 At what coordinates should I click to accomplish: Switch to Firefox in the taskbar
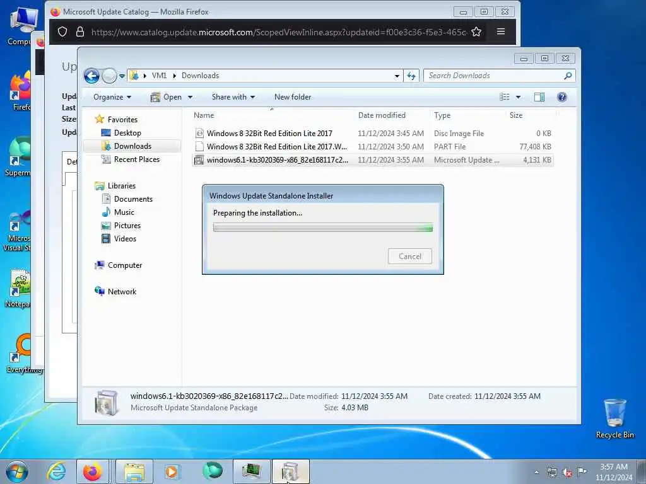[93, 472]
